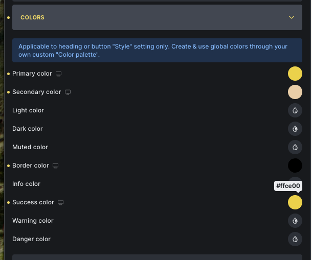Image resolution: width=312 pixels, height=260 pixels.
Task: Pick a Danger color value
Action: 295,239
